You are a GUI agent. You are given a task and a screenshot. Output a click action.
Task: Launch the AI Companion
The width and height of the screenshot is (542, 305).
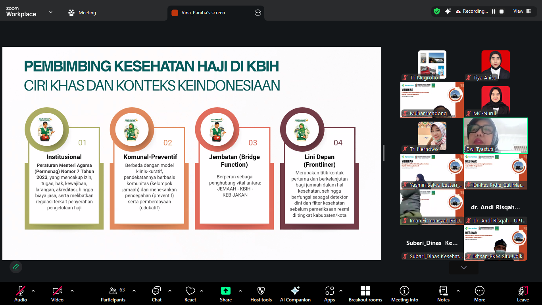295,294
